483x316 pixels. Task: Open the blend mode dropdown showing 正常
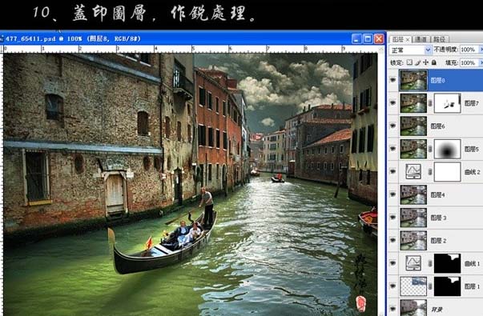410,50
